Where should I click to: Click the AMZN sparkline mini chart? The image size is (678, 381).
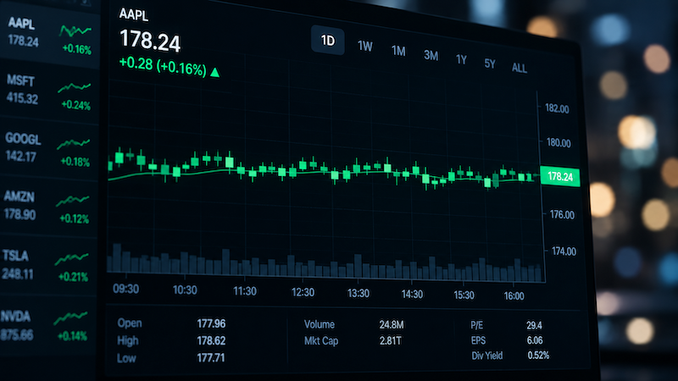coord(73,201)
